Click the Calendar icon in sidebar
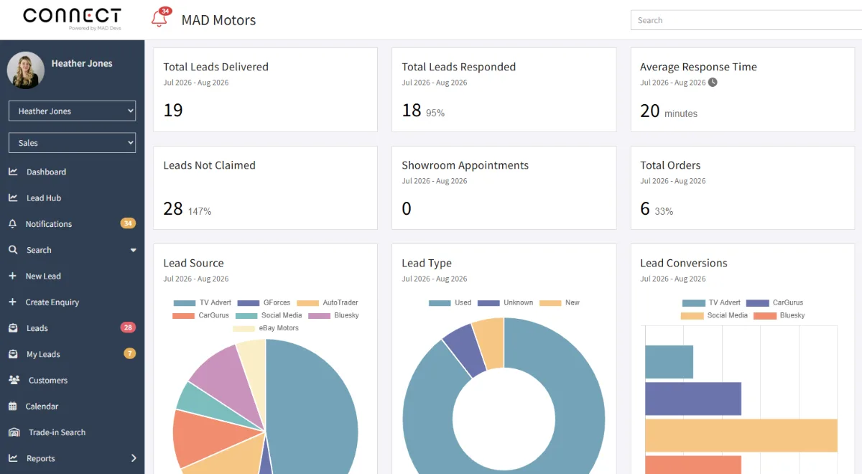 click(12, 406)
